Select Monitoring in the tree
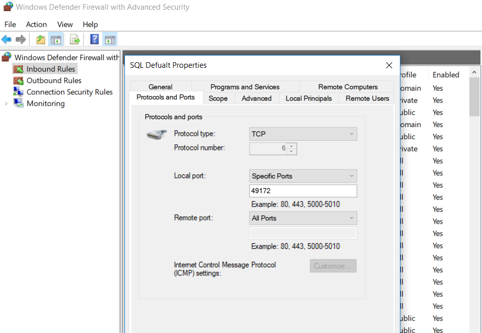The height and width of the screenshot is (333, 482). point(46,104)
